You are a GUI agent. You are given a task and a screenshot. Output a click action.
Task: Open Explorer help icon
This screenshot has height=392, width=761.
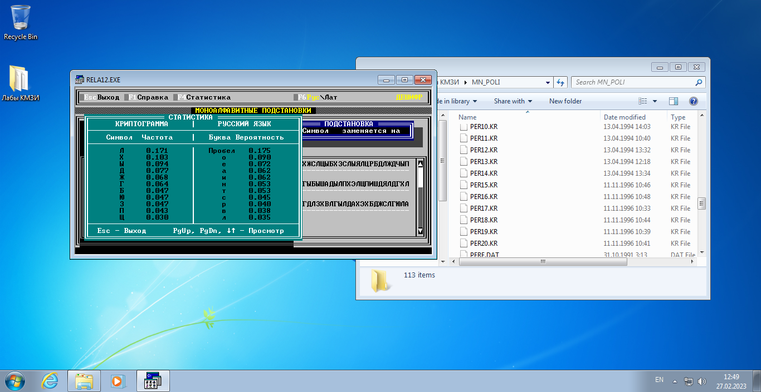694,101
